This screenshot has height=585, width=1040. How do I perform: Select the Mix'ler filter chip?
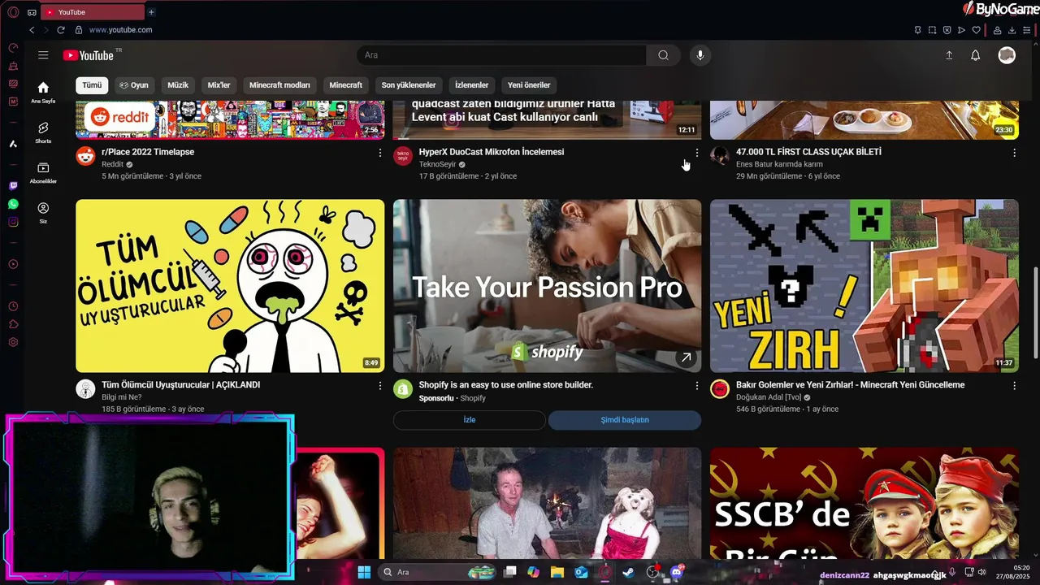[x=219, y=85]
